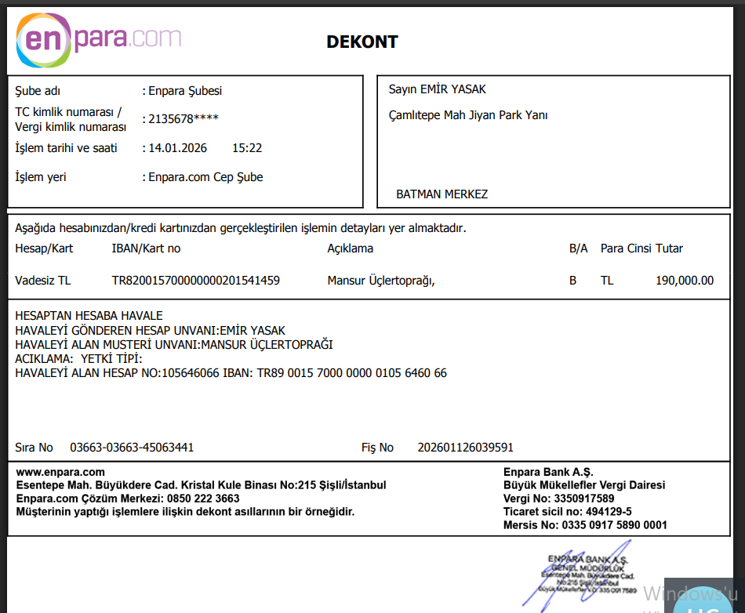Click the 'Açıklama' column header

point(351,248)
